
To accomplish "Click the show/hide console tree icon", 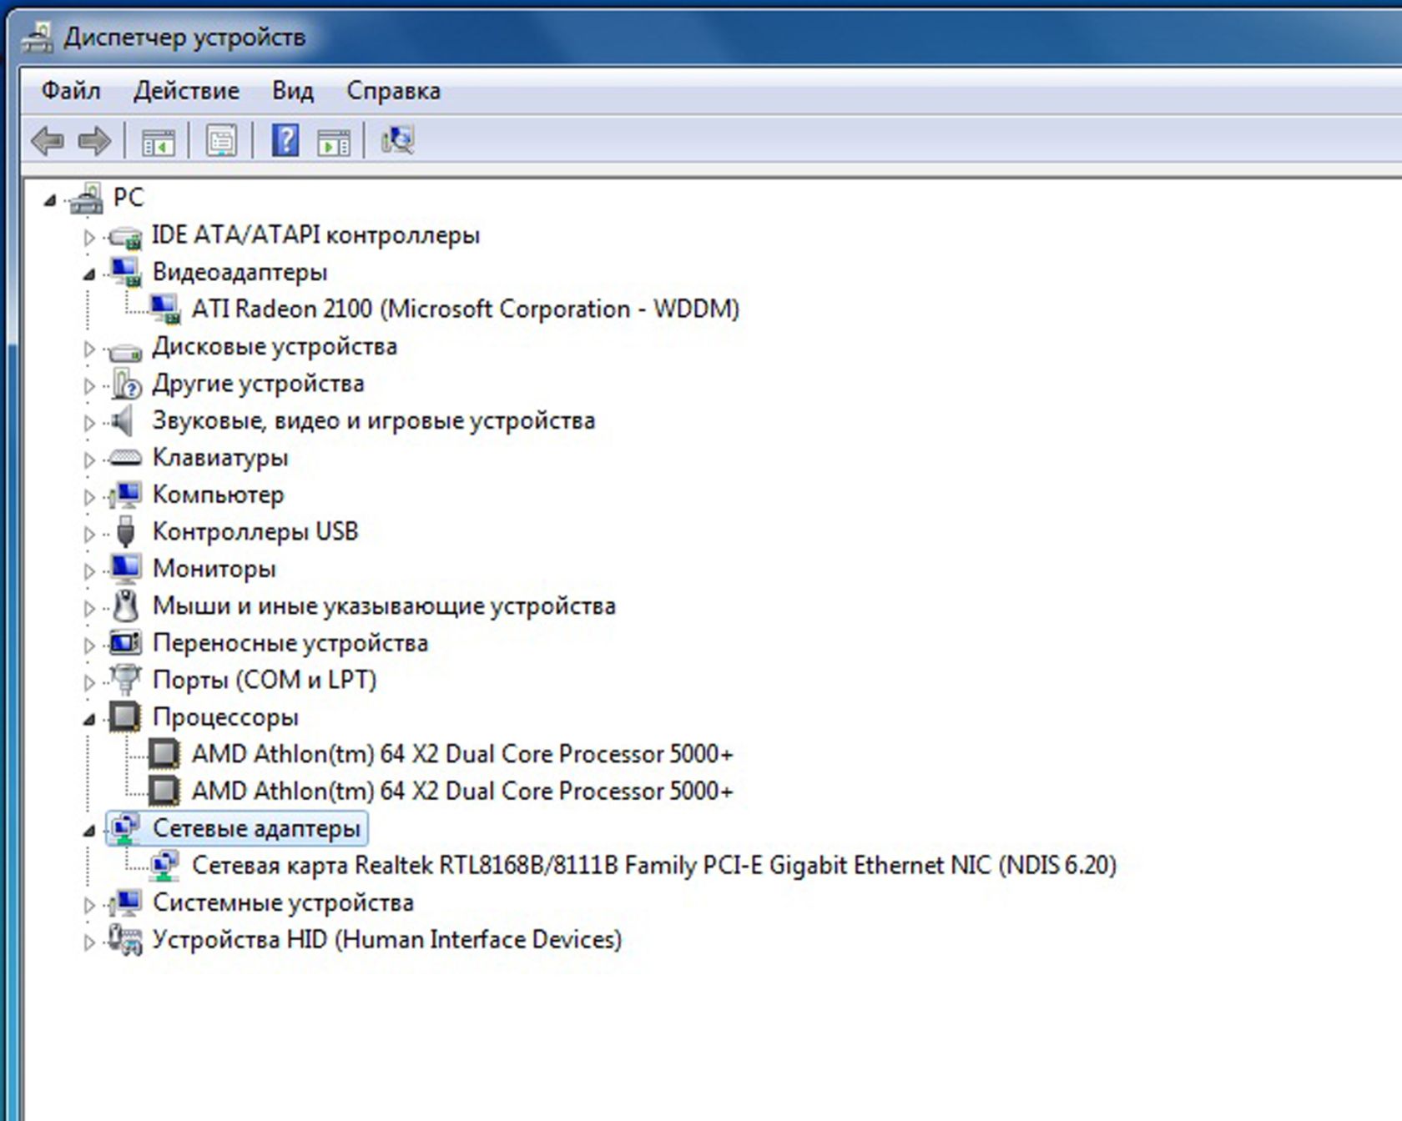I will tap(158, 142).
